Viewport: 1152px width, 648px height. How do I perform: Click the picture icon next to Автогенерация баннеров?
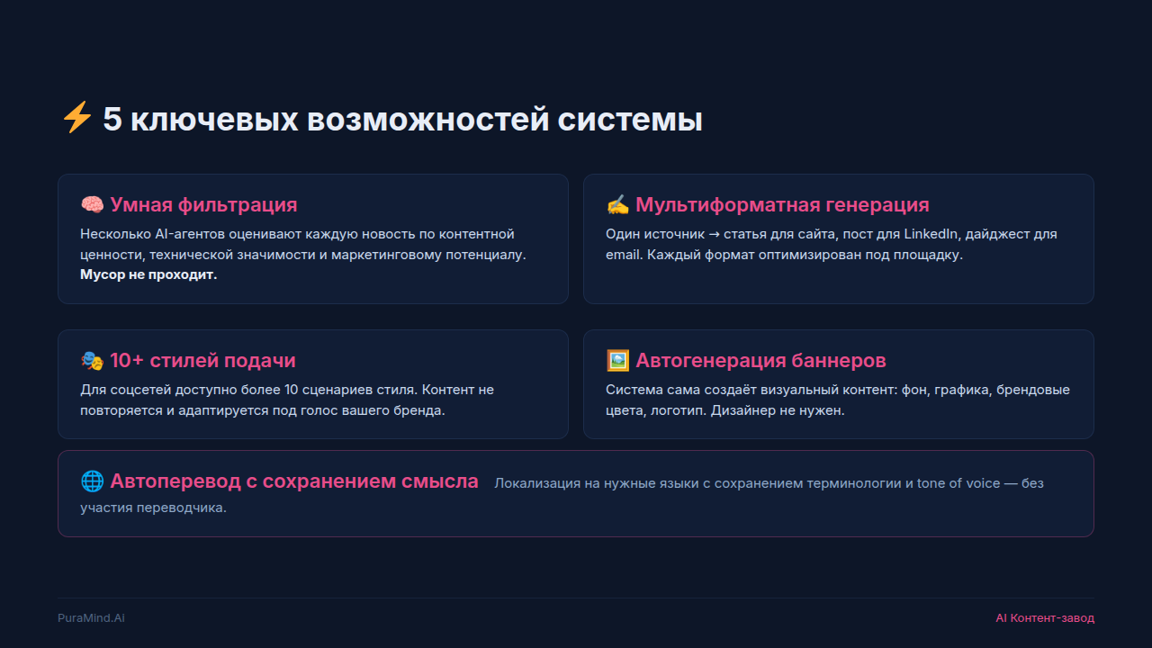click(x=617, y=360)
